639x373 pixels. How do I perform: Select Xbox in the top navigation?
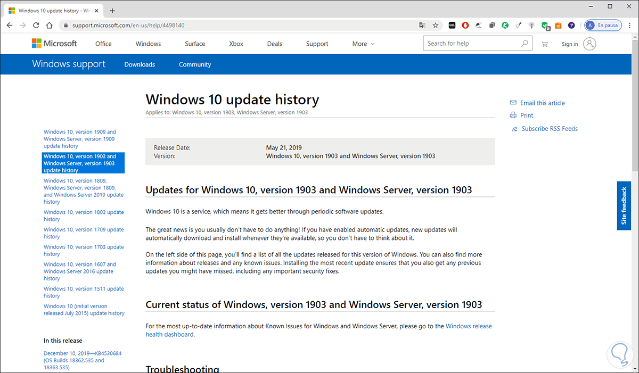(236, 44)
